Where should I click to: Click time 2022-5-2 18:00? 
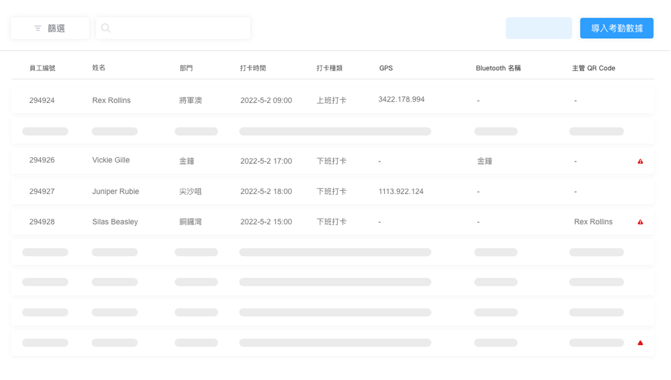[x=266, y=191]
